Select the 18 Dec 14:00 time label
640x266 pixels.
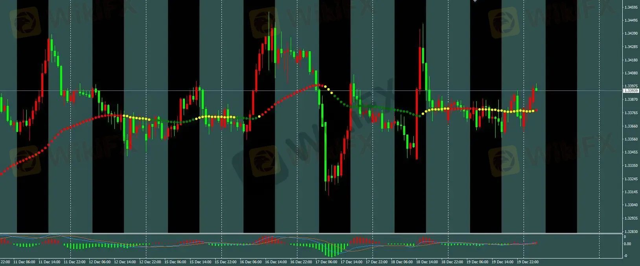click(426, 262)
